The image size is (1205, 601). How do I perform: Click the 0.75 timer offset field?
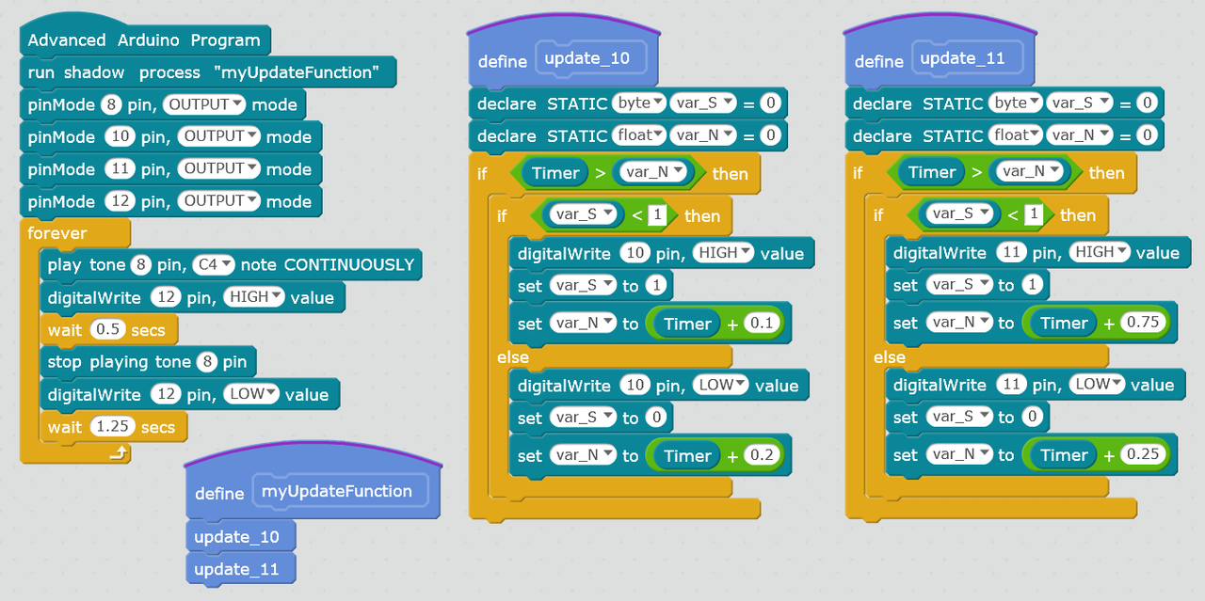[x=1145, y=324]
